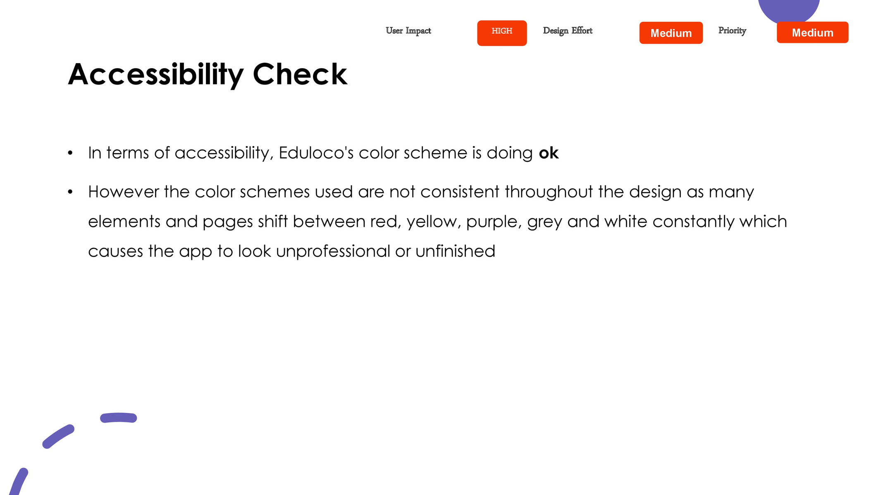Viewport: 881px width, 495px height.
Task: Select the Accessibility Check title
Action: (208, 74)
